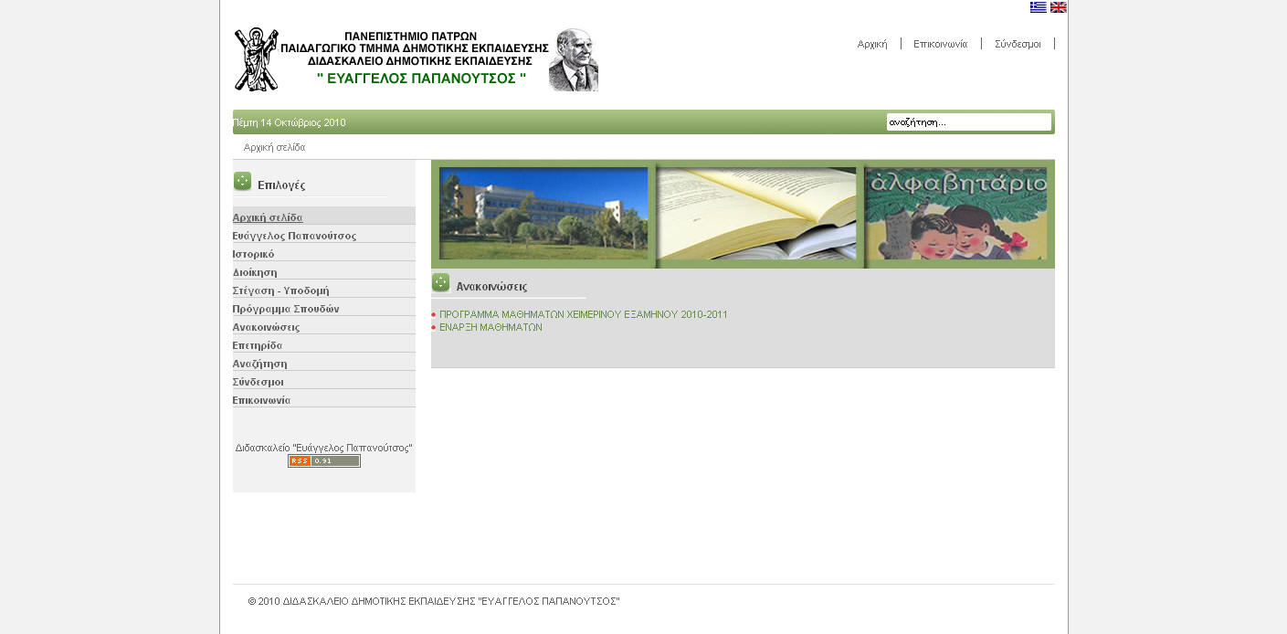Open ΕΝΑΡΞΗ ΜΑΘΗΜΑΤΩΝ announcement
The image size is (1287, 634).
[x=491, y=327]
